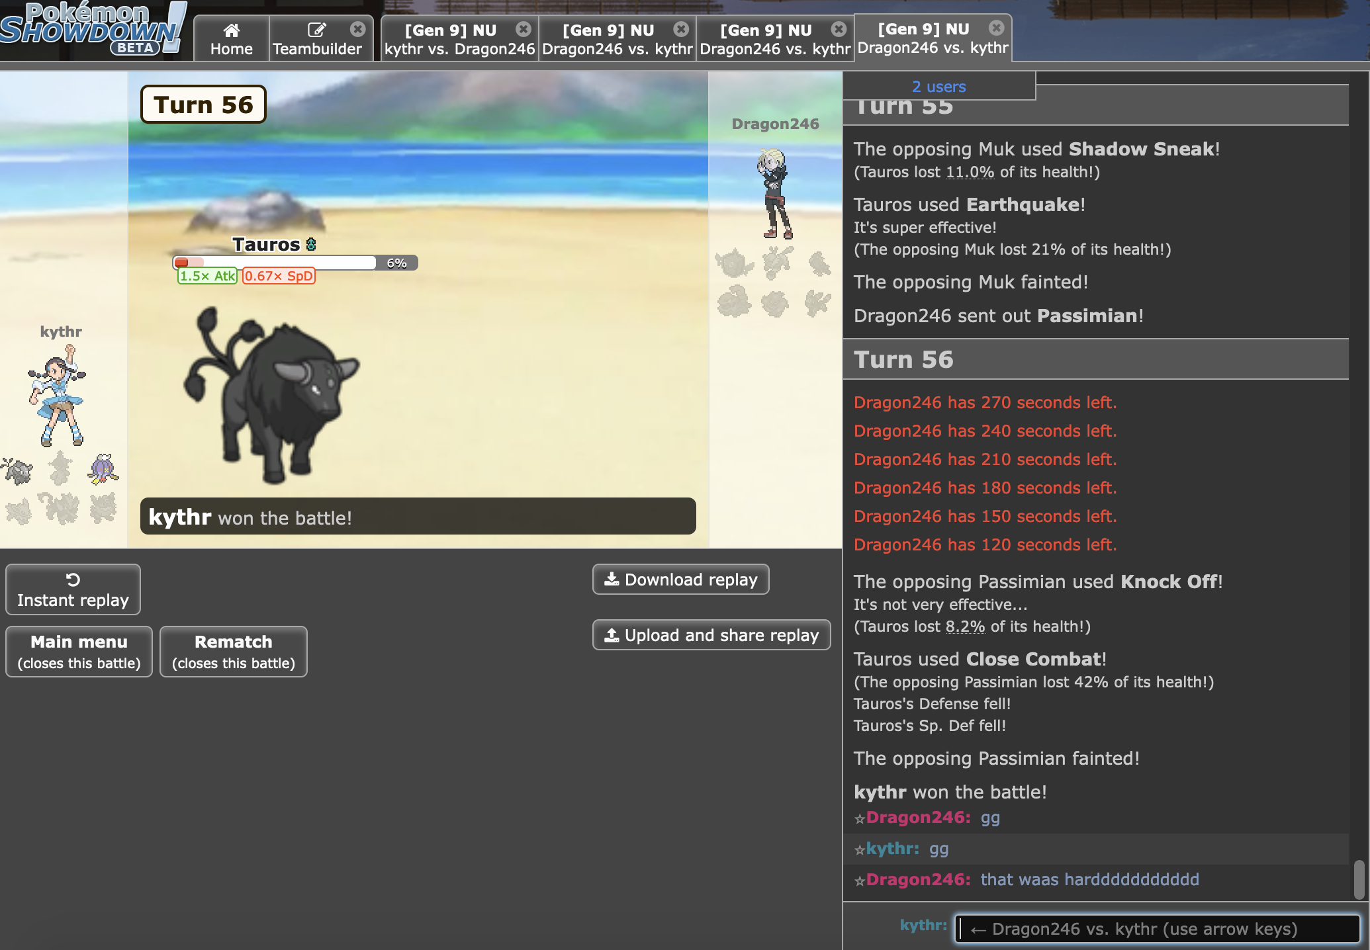Click Rematch button

pos(233,652)
